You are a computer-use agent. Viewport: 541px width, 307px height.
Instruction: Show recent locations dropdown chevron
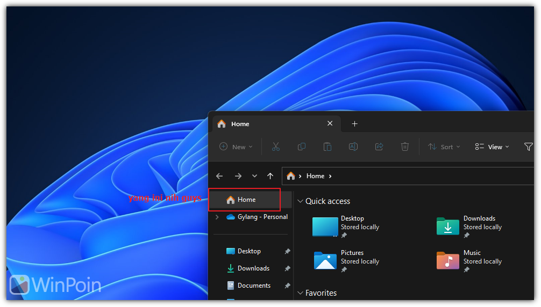click(254, 176)
